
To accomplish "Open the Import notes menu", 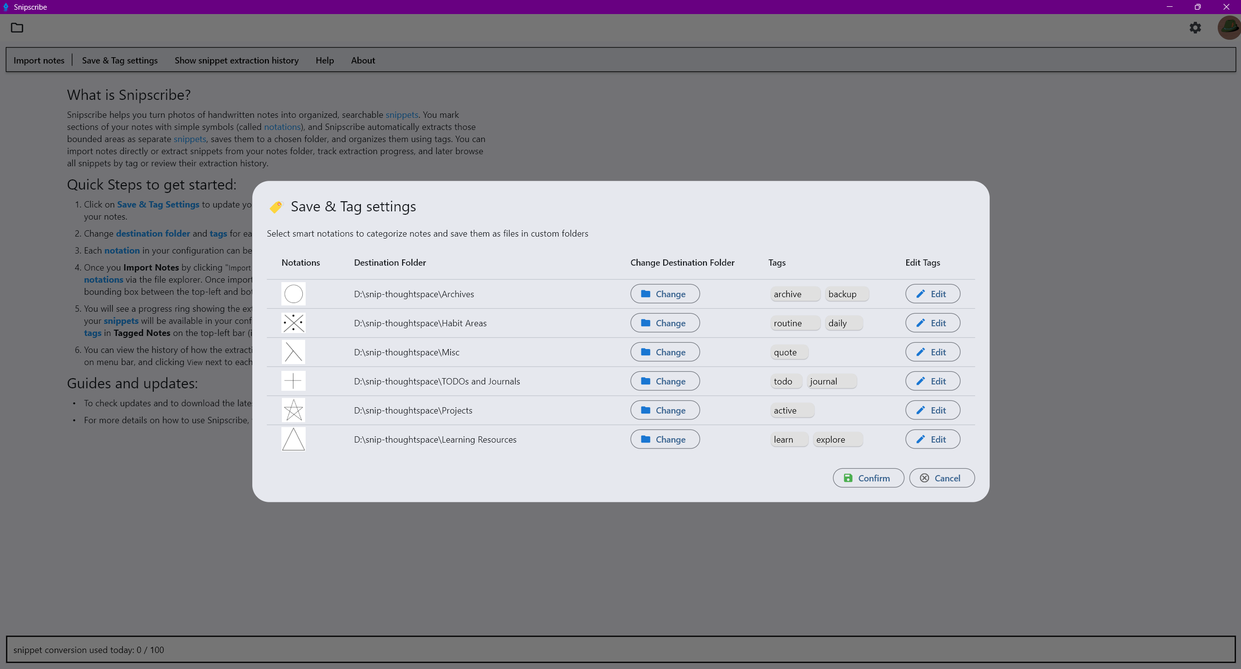I will 39,60.
